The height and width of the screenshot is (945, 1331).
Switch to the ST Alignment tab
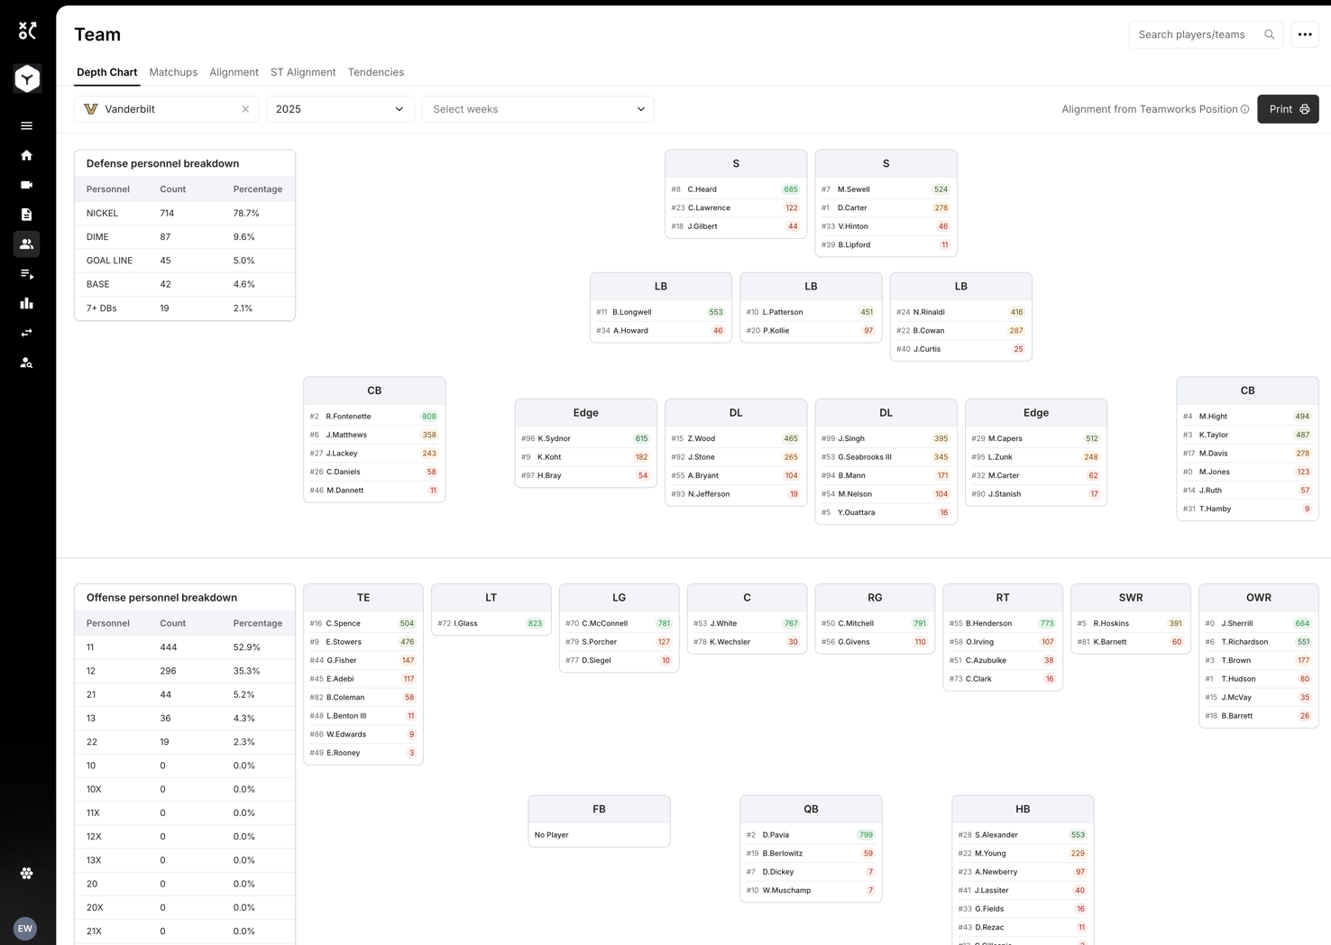tap(303, 72)
